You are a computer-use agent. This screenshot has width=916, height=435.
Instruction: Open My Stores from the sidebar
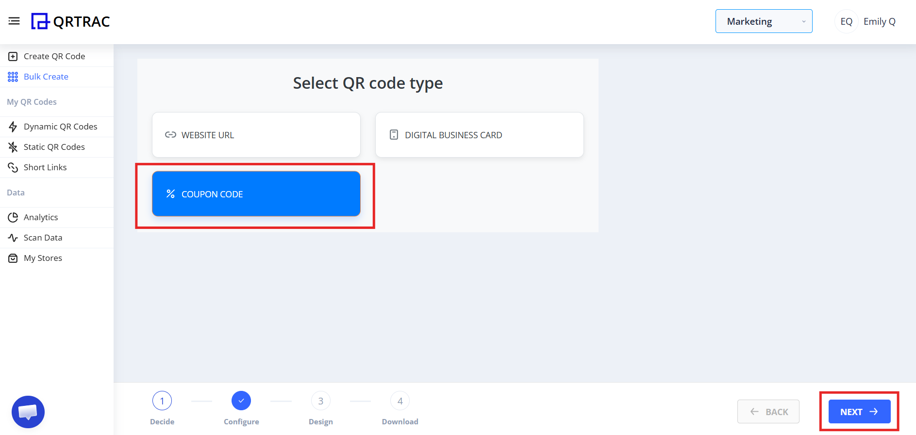pyautogui.click(x=13, y=258)
